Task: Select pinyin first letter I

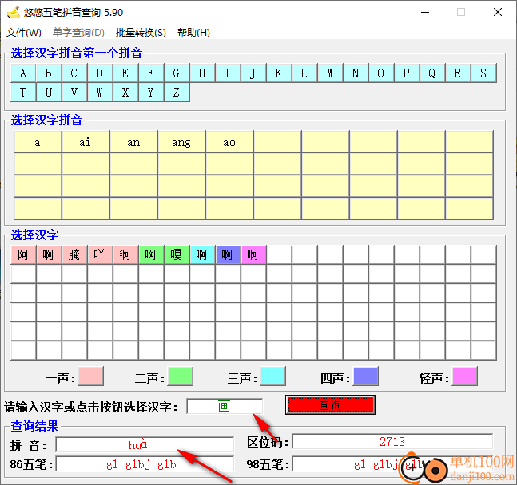Action: (228, 73)
